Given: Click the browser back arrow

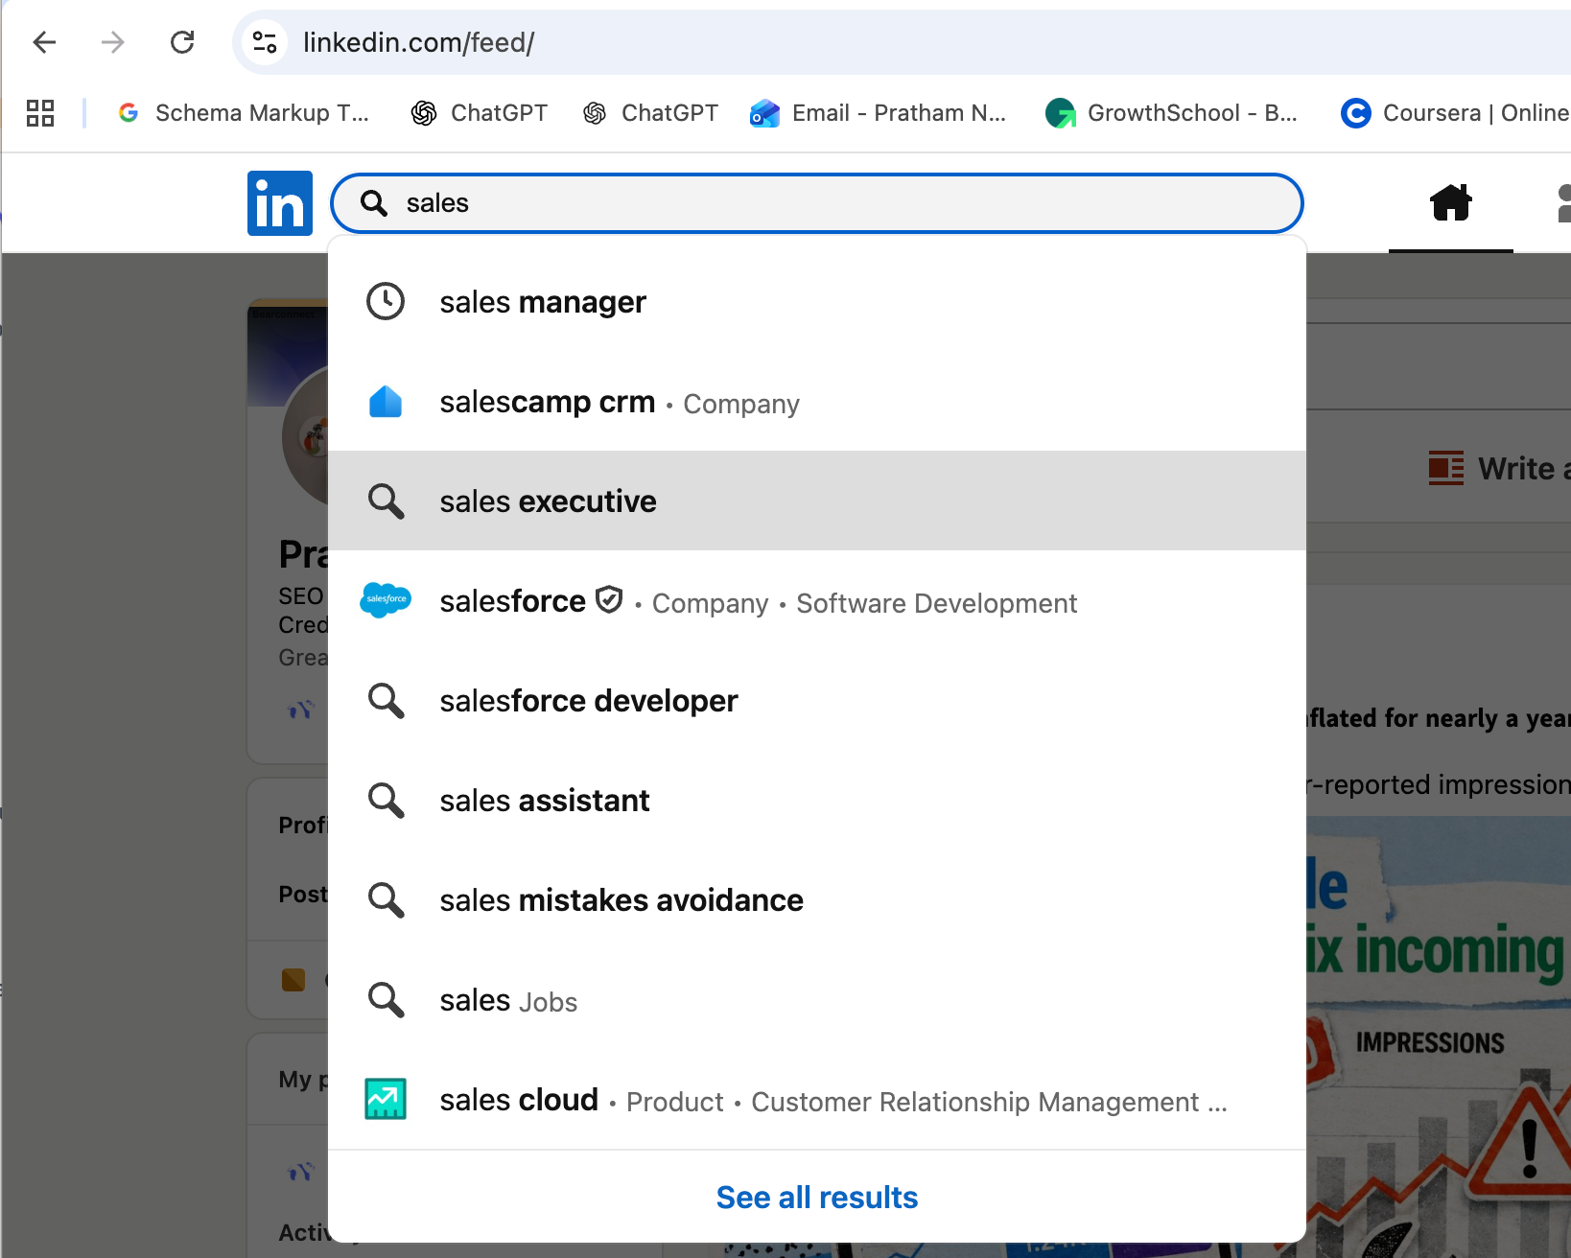Looking at the screenshot, I should point(44,42).
